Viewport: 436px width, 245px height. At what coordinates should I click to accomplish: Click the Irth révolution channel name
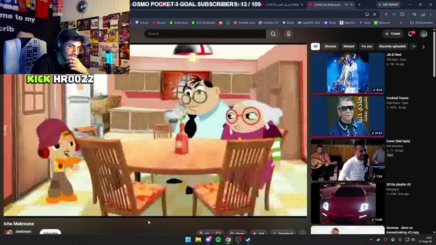point(395,146)
